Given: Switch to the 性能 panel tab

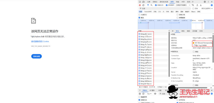Looking at the screenshot, I should click(178, 2).
